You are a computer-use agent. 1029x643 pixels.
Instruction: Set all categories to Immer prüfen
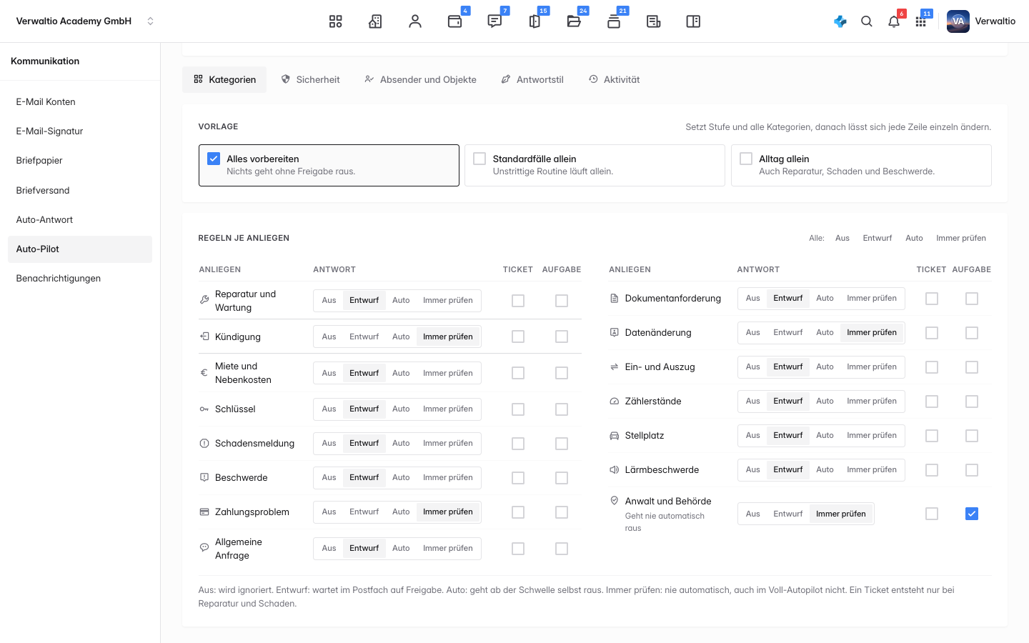[961, 238]
